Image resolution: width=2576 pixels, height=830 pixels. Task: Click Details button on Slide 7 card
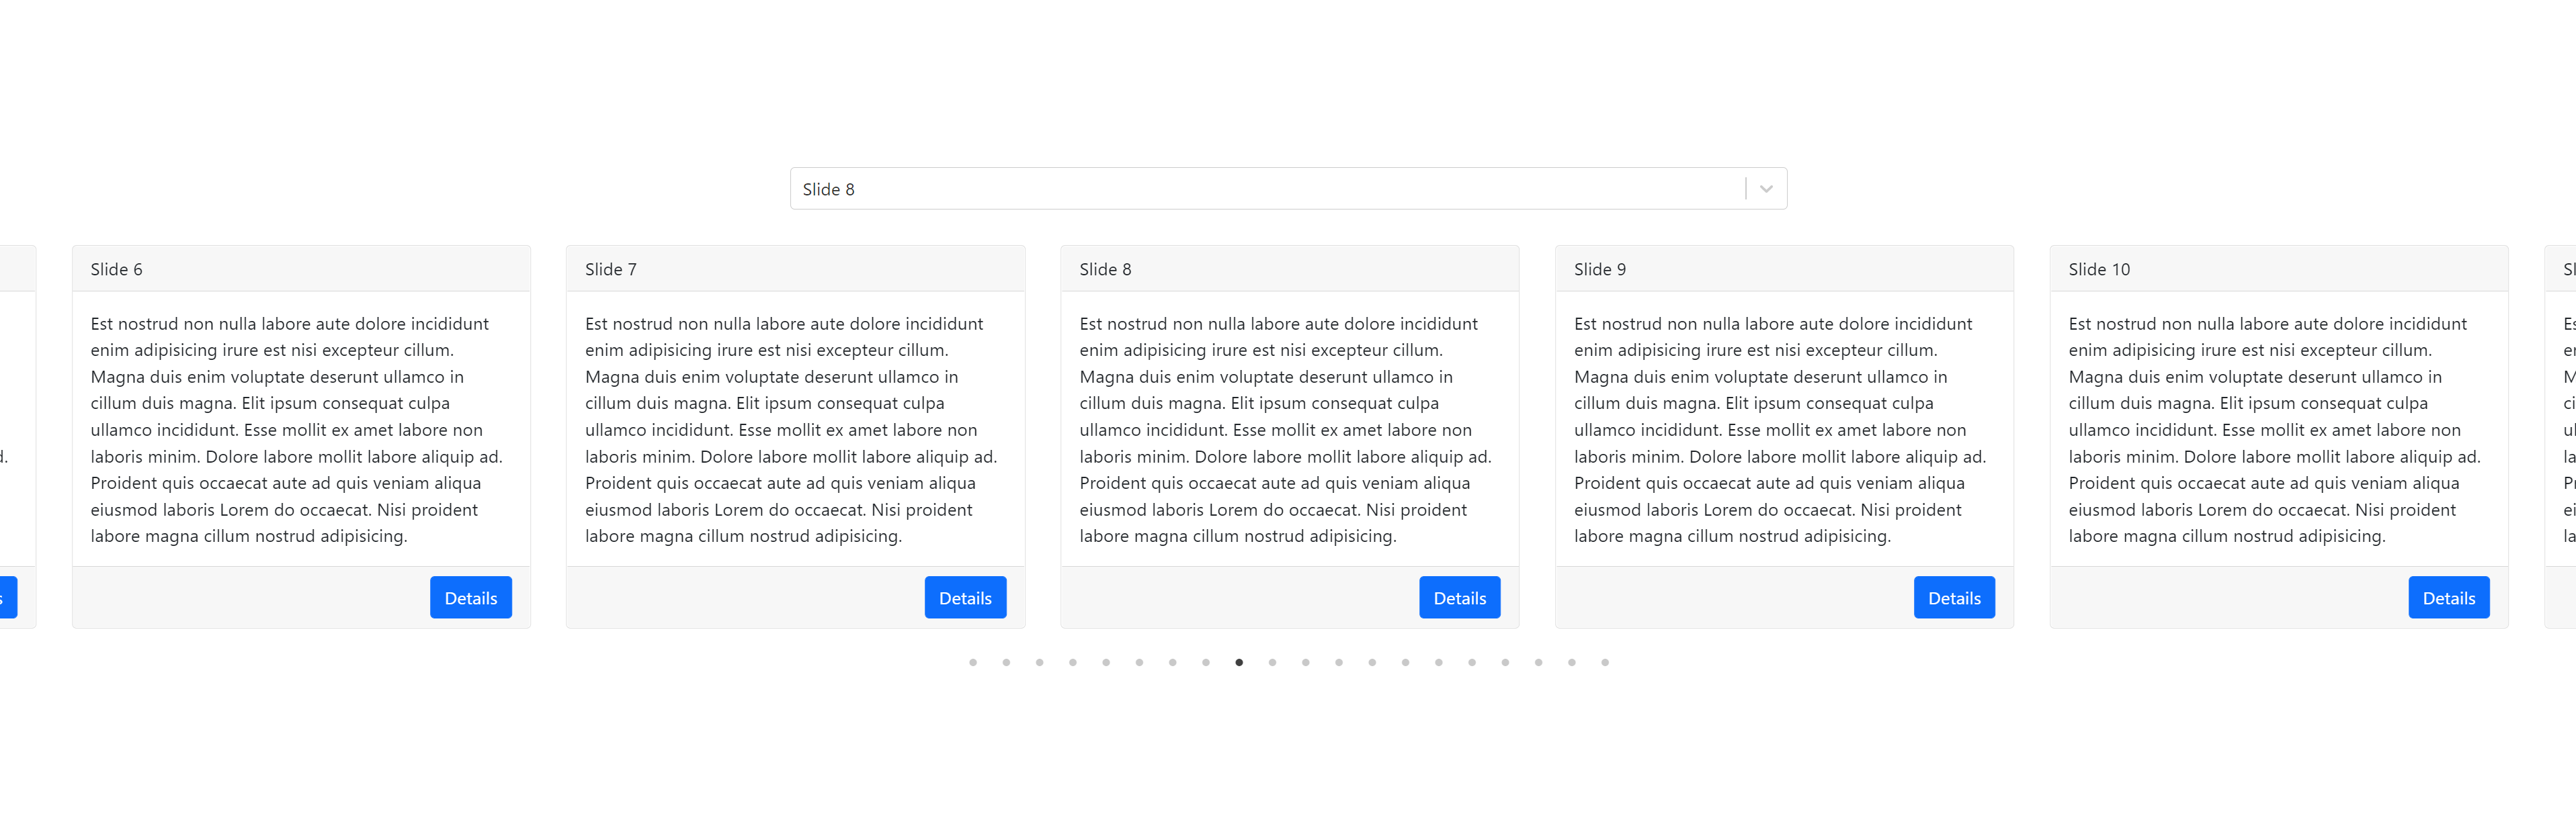[x=964, y=597]
